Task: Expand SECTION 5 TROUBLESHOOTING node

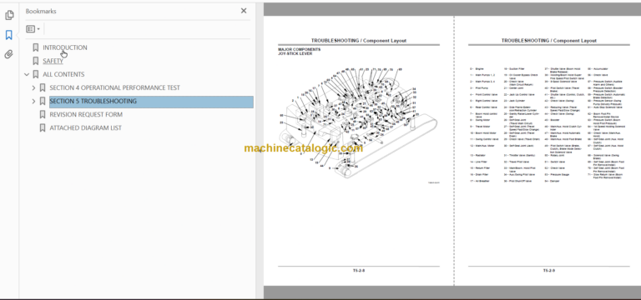Action: pyautogui.click(x=34, y=101)
